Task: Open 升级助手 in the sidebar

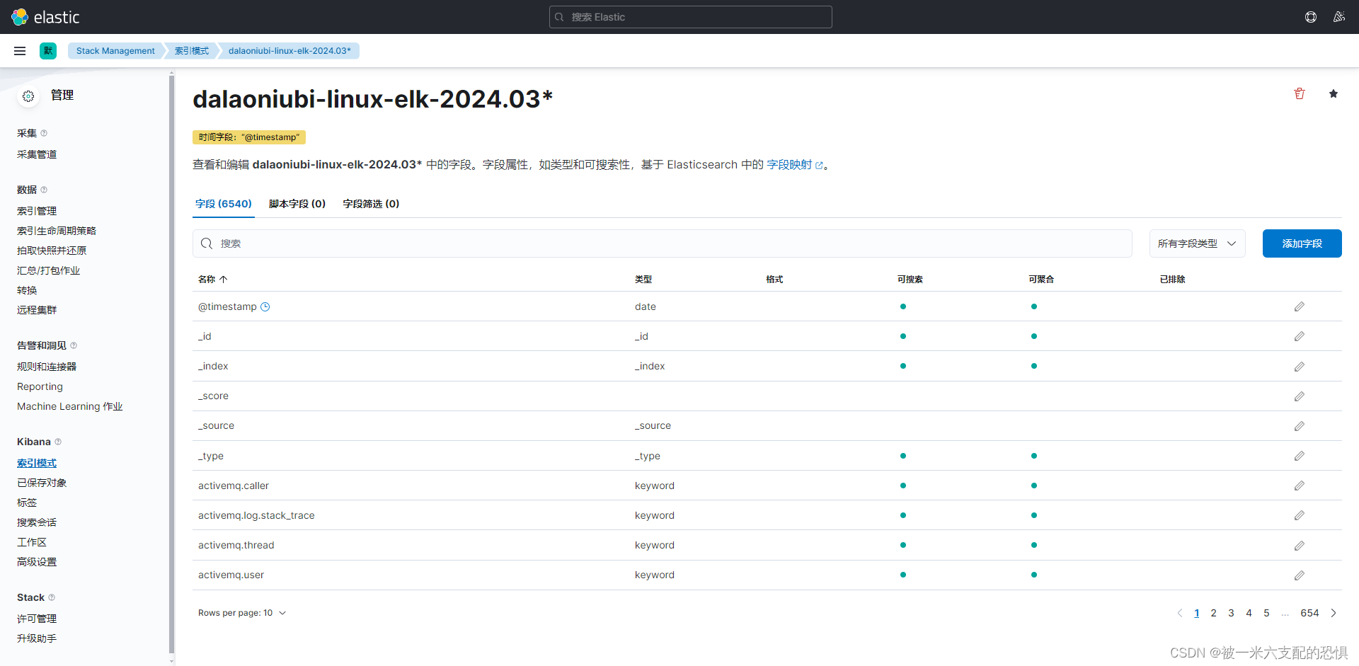Action: point(37,638)
